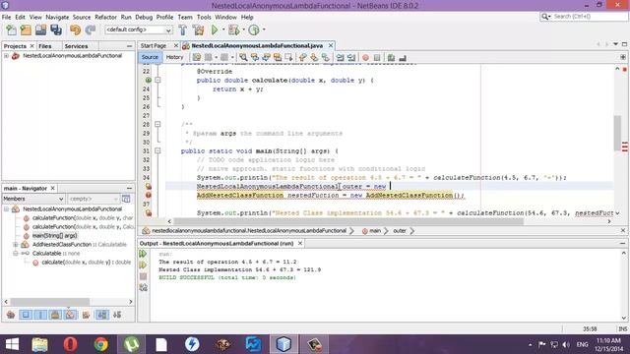Click Shift Line Left editor icon
The height and width of the screenshot is (354, 630).
340,57
